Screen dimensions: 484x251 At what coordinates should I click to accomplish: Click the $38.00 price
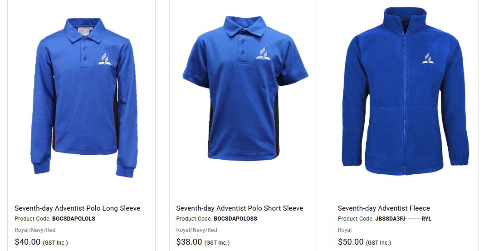coord(189,242)
